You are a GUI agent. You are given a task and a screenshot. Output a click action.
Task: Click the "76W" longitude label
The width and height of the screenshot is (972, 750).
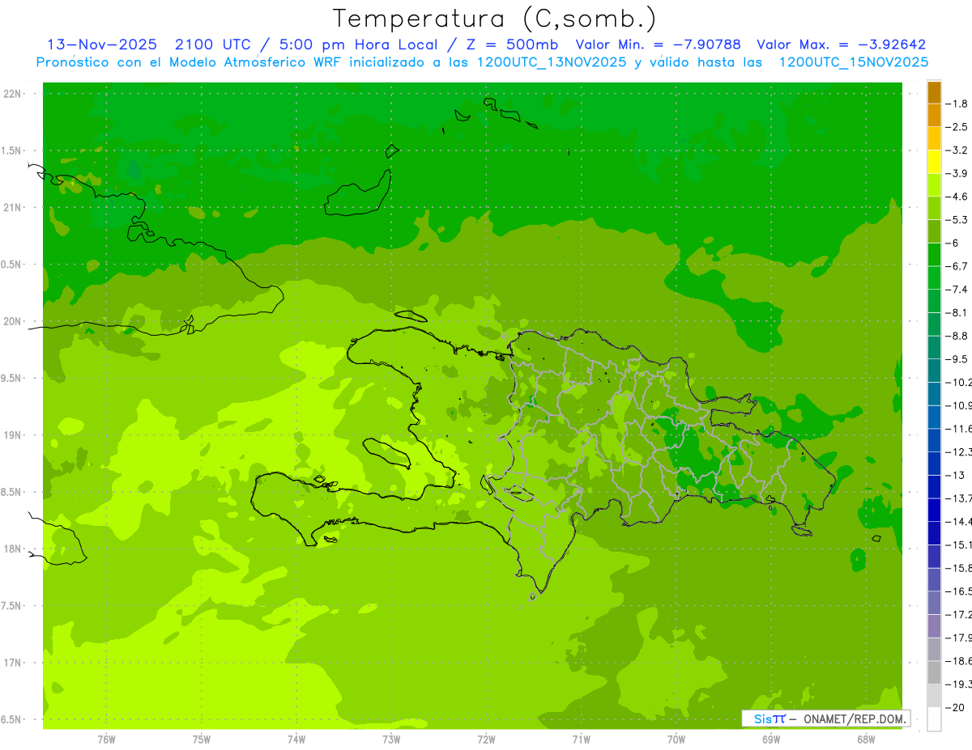click(x=106, y=739)
